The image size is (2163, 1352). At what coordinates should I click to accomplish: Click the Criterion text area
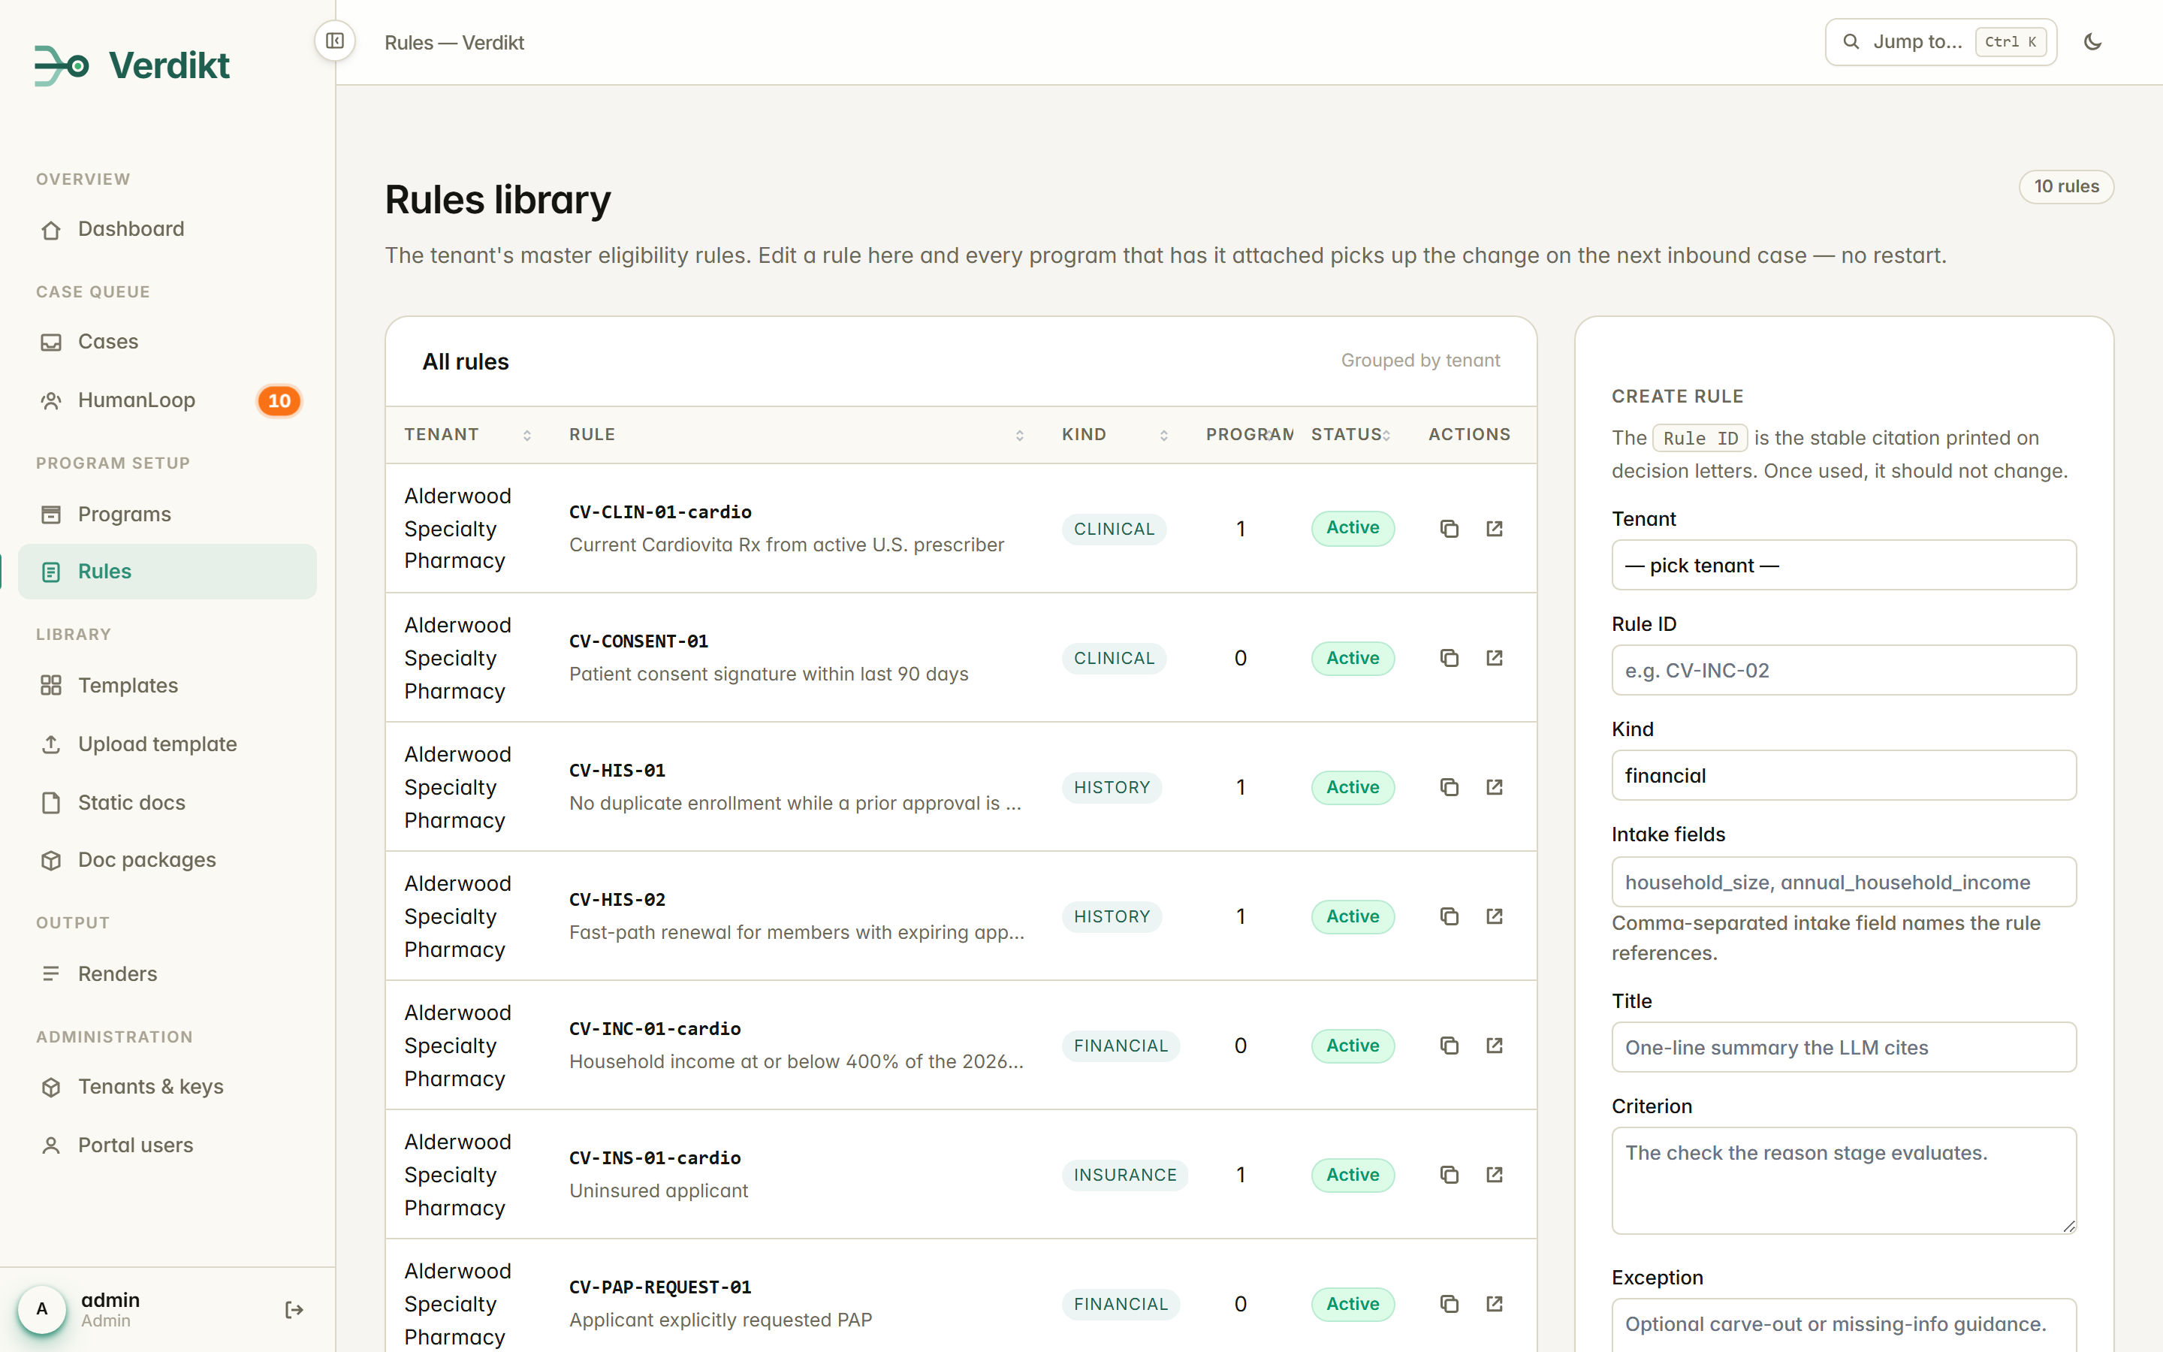coord(1843,1180)
